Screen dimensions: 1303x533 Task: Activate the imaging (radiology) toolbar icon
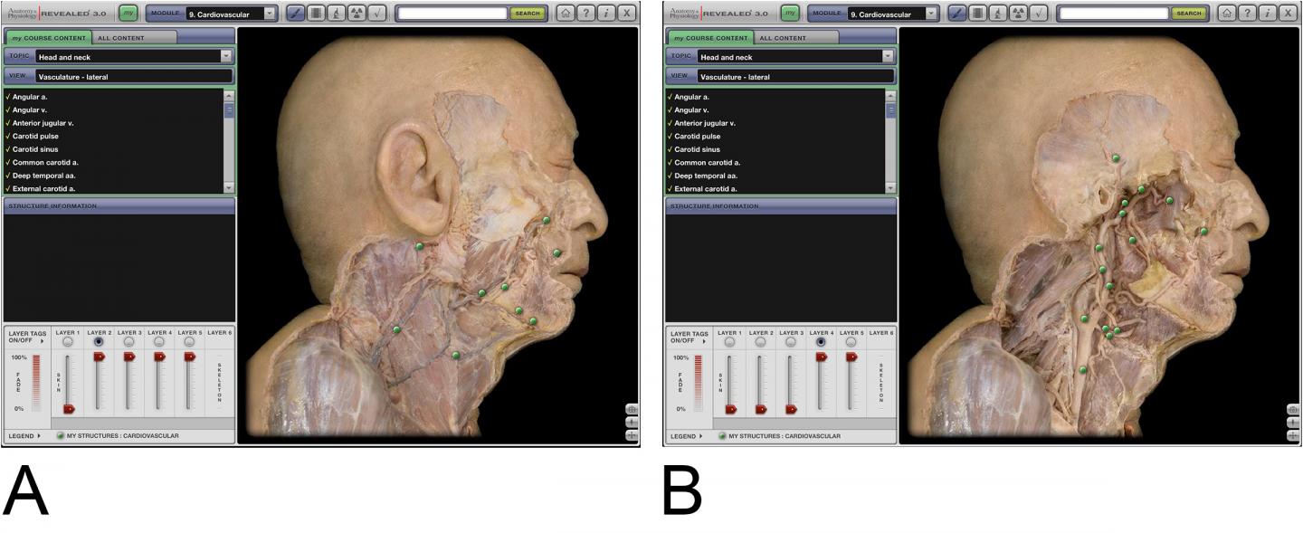[x=357, y=14]
